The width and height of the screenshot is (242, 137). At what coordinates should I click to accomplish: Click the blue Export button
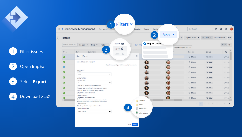tap(135, 124)
